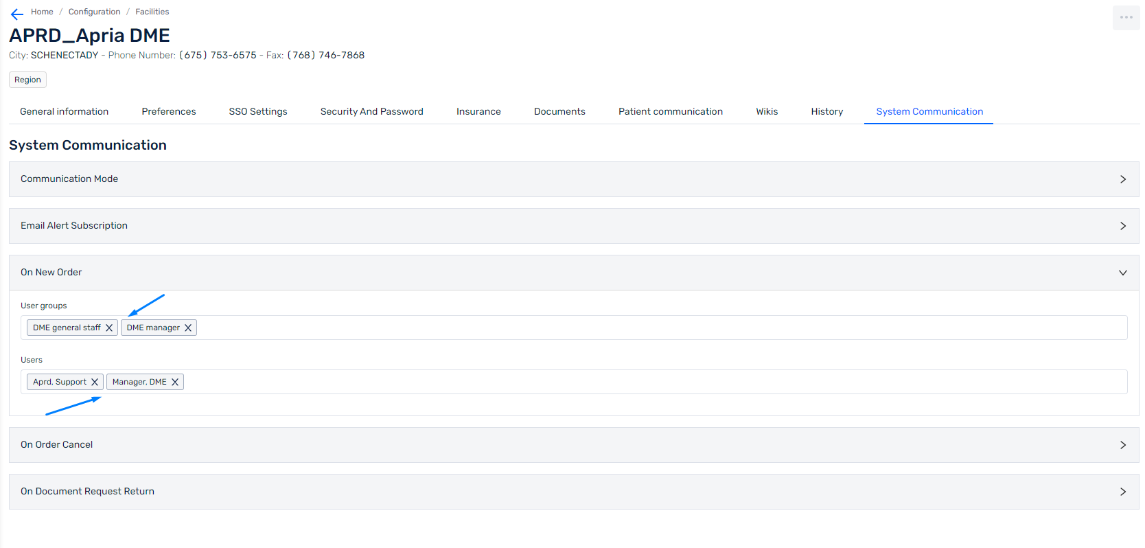
Task: Click the On New Order header label
Action: 51,272
